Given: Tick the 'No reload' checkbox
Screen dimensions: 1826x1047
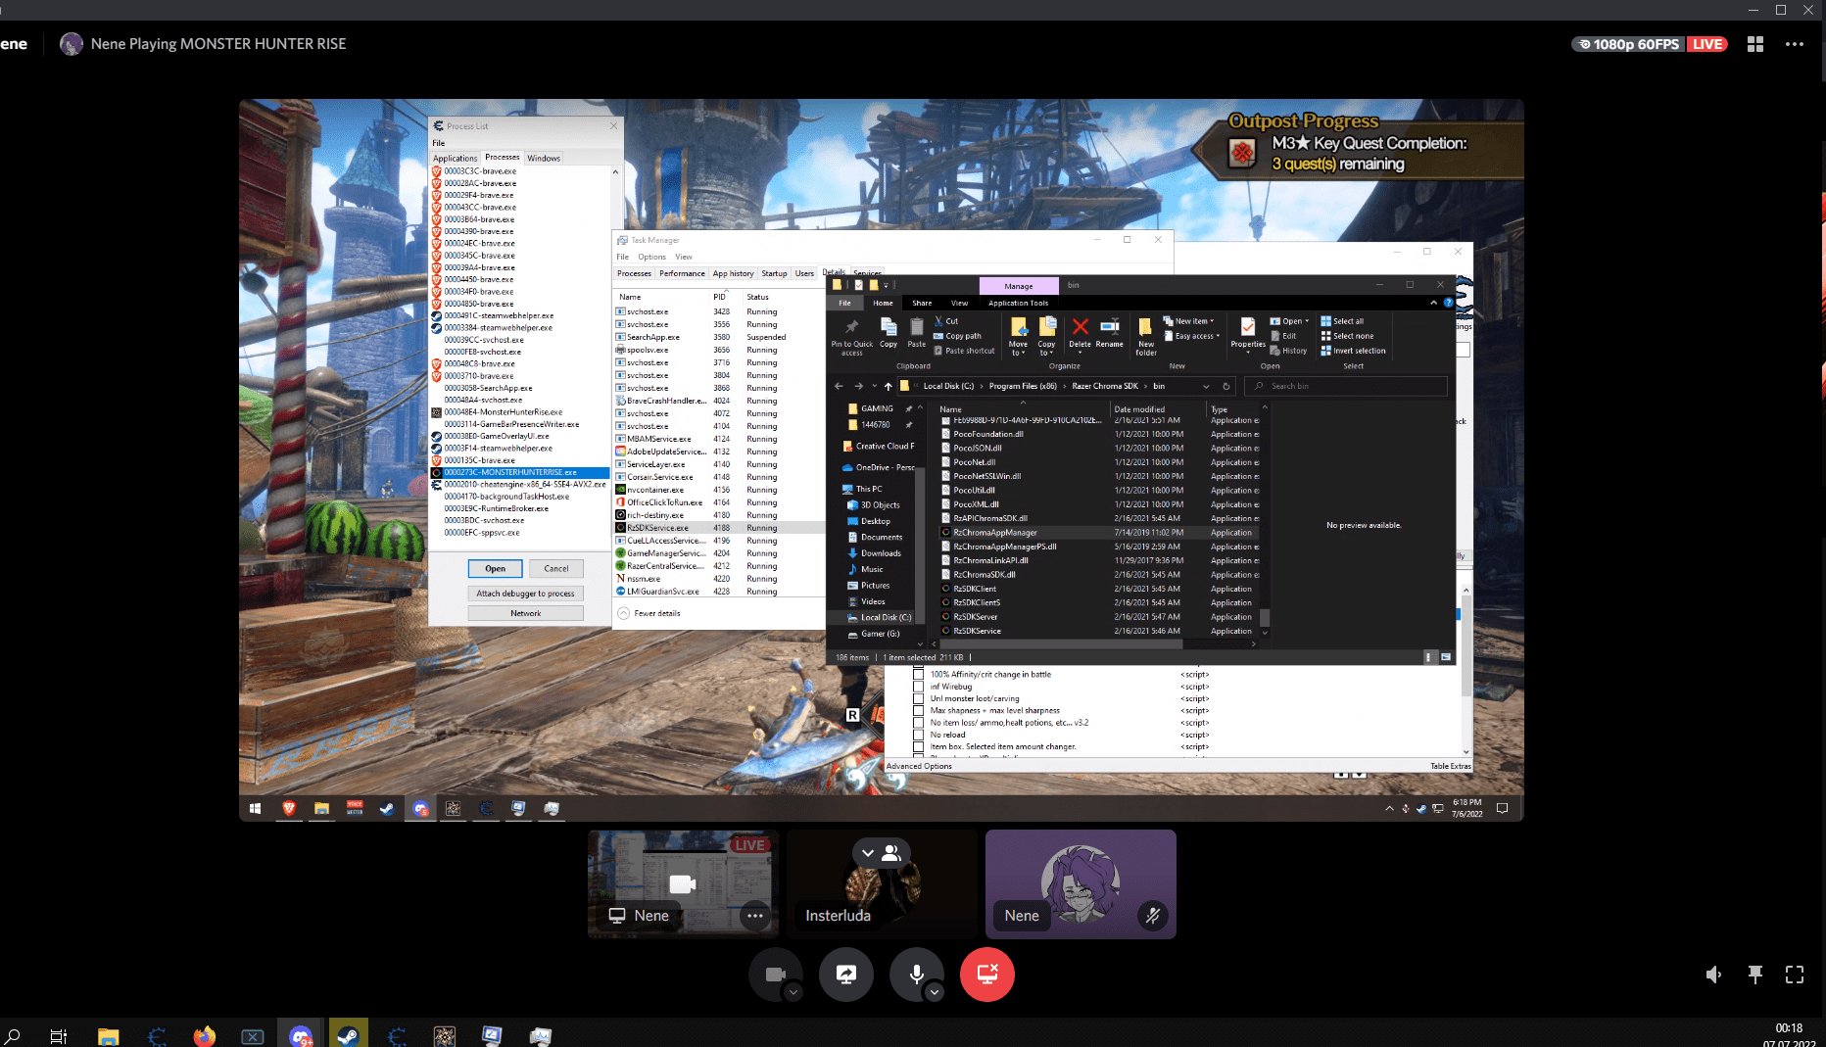Looking at the screenshot, I should coord(918,735).
